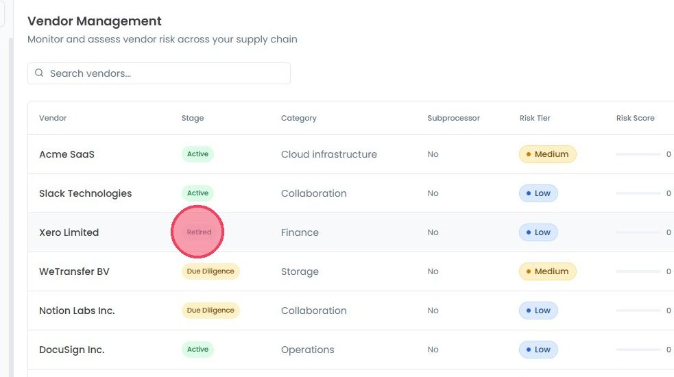Viewport: 674px width, 377px height.
Task: Click the Active badge for DocuSign Inc.
Action: pos(197,350)
